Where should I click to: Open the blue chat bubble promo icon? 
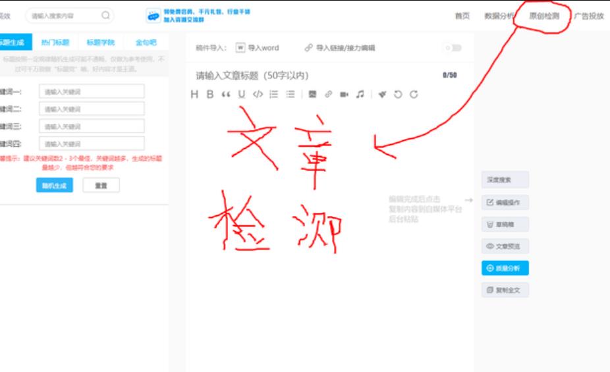coord(153,16)
